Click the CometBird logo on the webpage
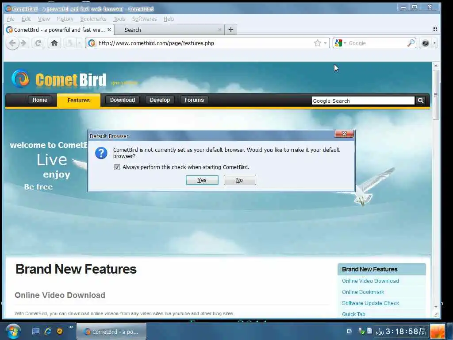Screen dimensions: 453x340 (59, 79)
